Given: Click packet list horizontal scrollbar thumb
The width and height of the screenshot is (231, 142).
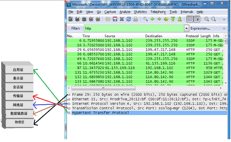Looking at the screenshot, I should [103, 88].
